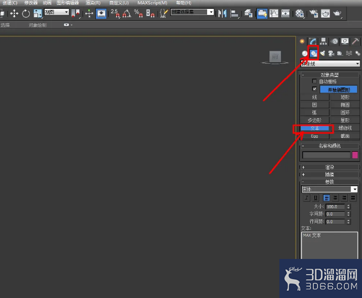Select the Systems category icon
This screenshot has width=362, height=298.
[358, 53]
